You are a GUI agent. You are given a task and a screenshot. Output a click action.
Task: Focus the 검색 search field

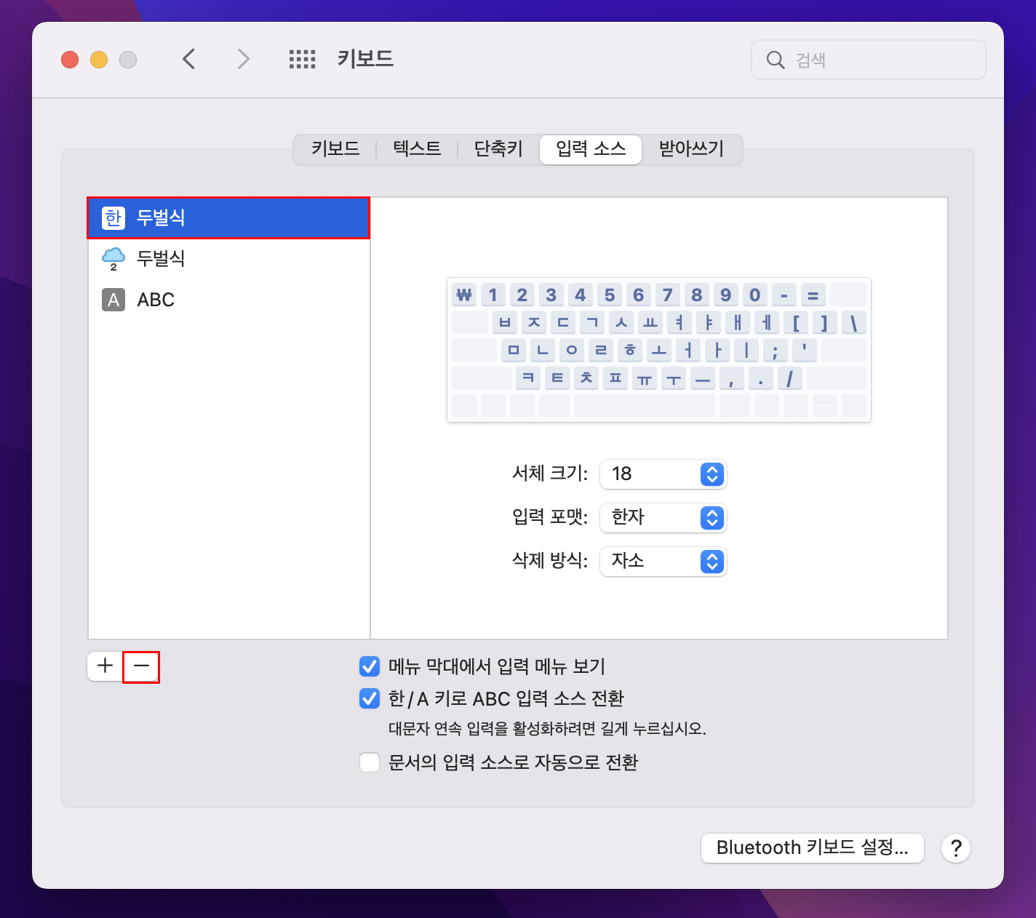click(869, 60)
